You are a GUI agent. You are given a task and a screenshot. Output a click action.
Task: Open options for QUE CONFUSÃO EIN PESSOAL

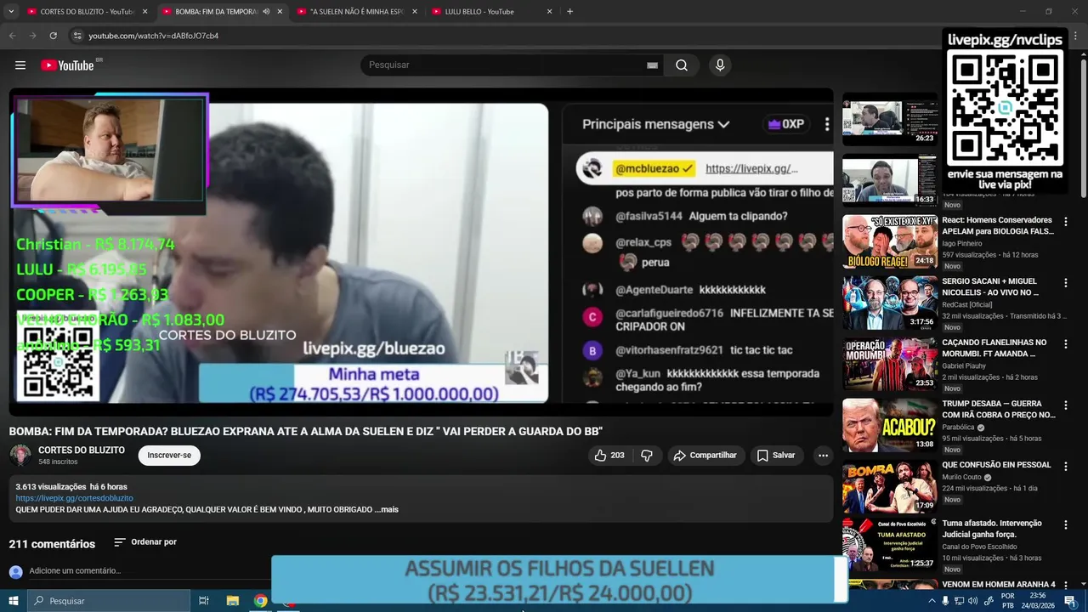(x=1066, y=467)
